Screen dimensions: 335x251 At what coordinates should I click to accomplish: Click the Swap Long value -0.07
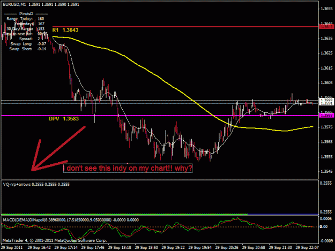[42, 44]
